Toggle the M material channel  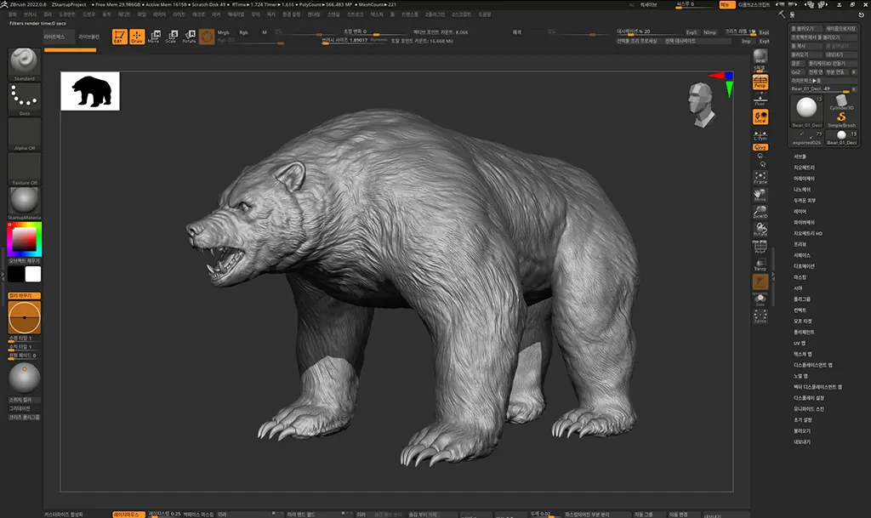click(265, 33)
